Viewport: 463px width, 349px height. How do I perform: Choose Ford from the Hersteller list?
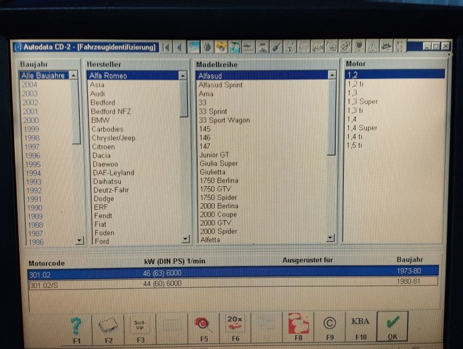pyautogui.click(x=102, y=241)
